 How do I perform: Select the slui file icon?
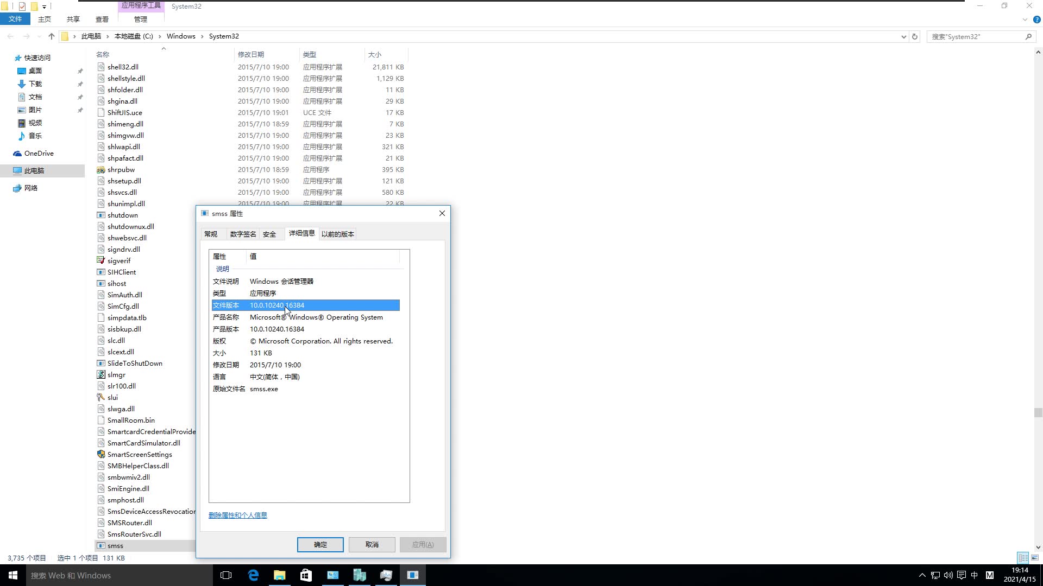point(101,398)
